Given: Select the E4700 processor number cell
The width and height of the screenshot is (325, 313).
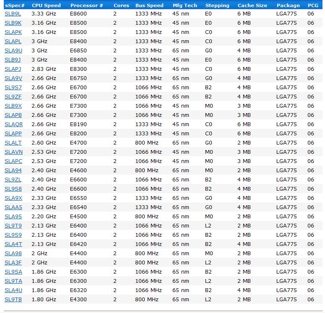Looking at the screenshot, I should pos(78,143).
